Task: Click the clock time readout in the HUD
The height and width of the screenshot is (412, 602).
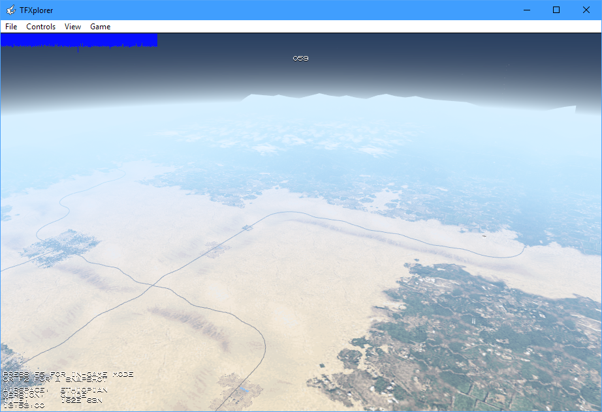Action: click(24, 406)
